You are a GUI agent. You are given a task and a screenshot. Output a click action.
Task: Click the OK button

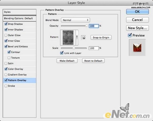pyautogui.click(x=137, y=12)
